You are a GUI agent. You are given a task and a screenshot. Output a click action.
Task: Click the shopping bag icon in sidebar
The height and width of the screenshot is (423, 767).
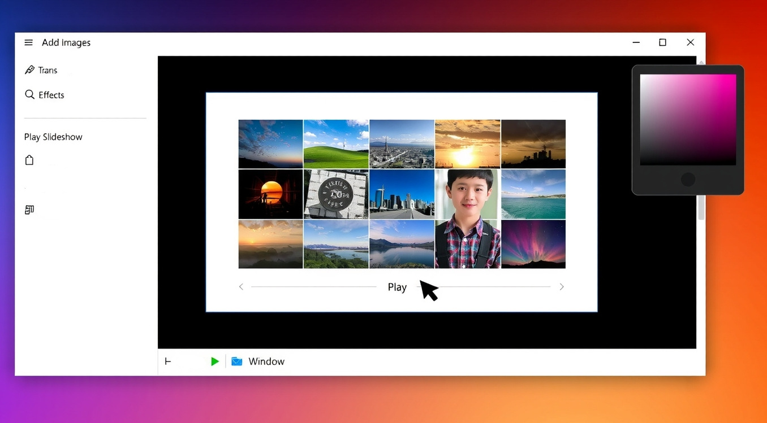(x=29, y=160)
